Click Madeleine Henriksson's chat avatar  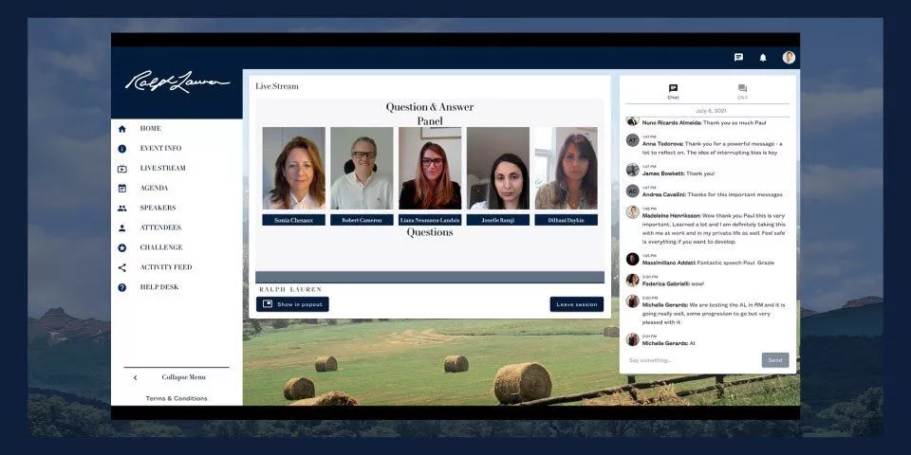tap(633, 211)
